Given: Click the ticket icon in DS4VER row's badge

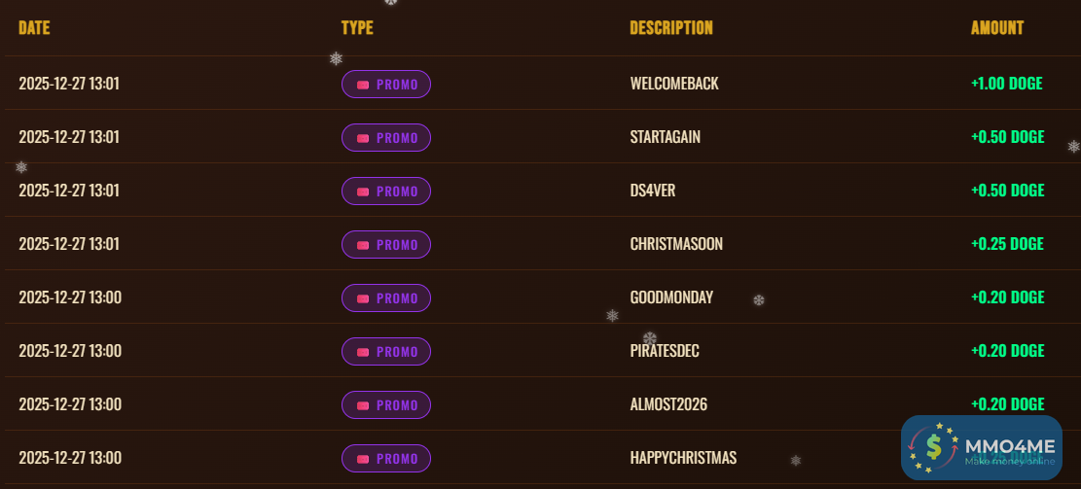Looking at the screenshot, I should [x=363, y=192].
